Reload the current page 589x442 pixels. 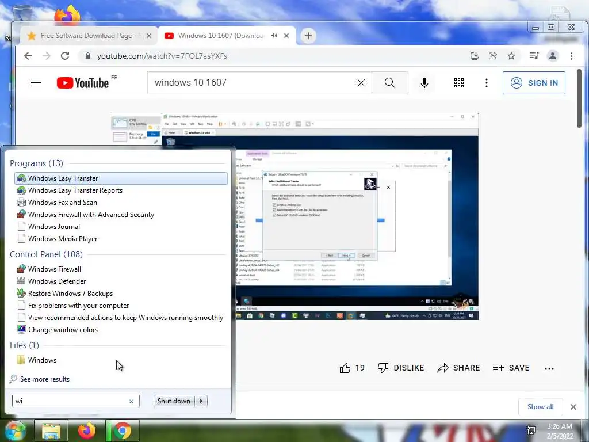click(65, 56)
